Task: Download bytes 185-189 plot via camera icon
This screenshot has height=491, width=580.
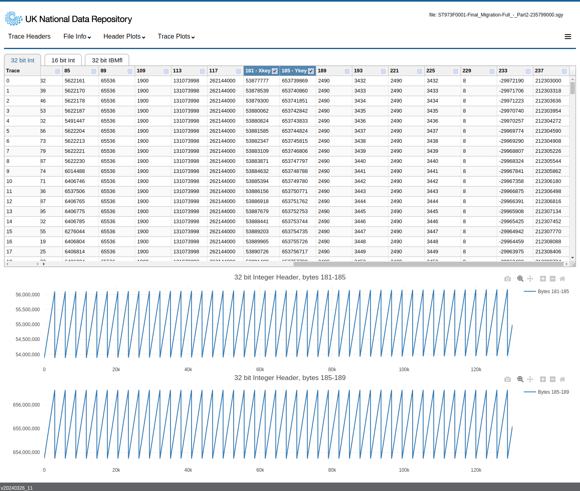Action: pyautogui.click(x=508, y=379)
